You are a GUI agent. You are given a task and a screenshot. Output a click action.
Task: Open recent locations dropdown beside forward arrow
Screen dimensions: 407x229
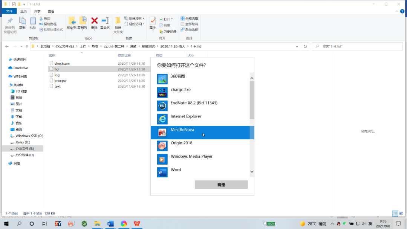tap(21, 46)
